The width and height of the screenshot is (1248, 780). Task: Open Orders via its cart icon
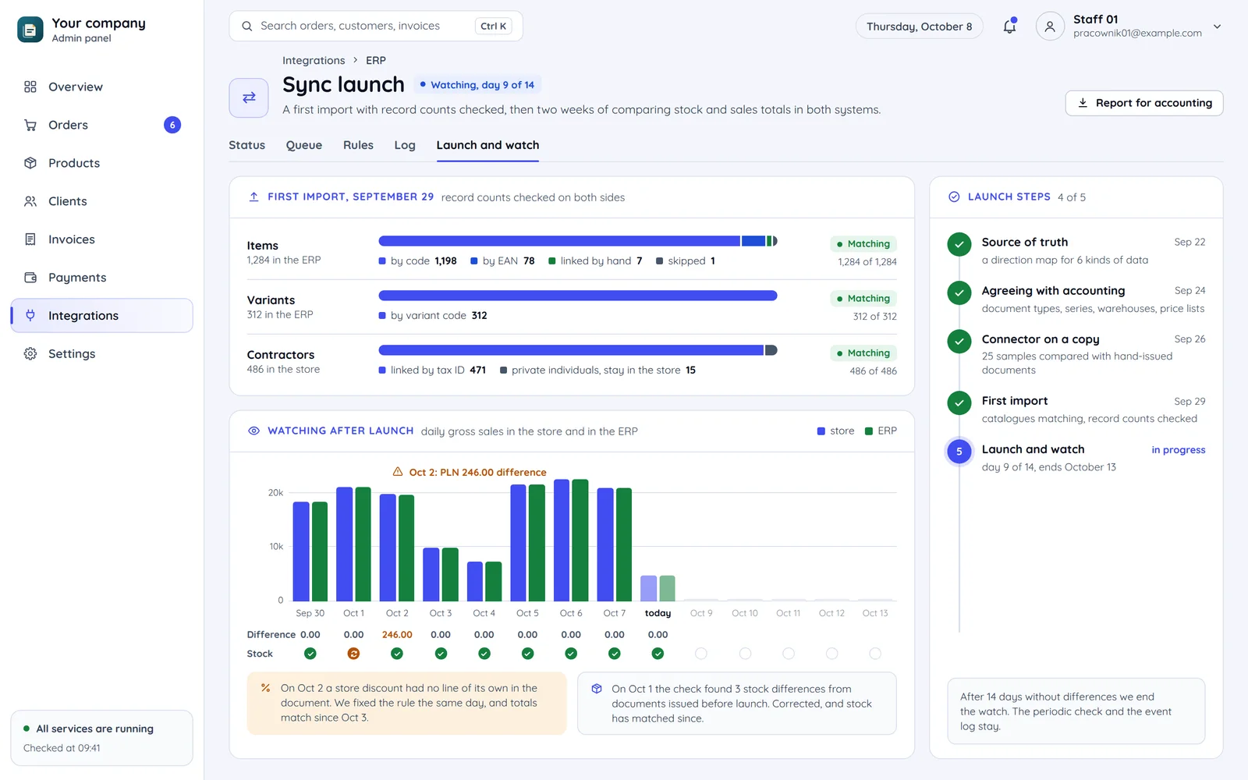click(30, 125)
